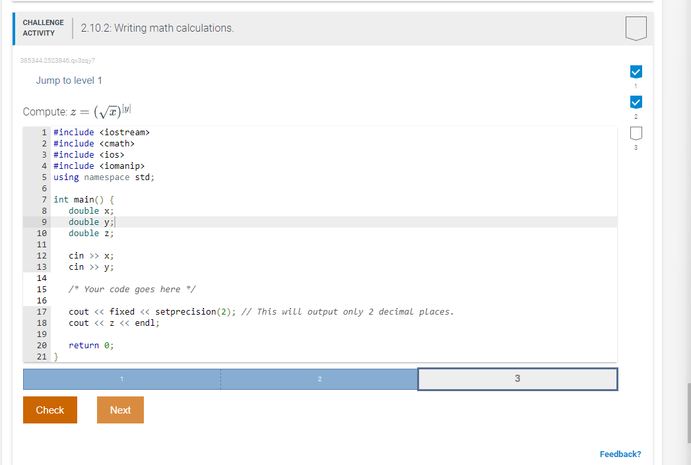Image resolution: width=691 pixels, height=465 pixels.
Task: Click the completed level 1 checkmark badge
Action: 636,71
